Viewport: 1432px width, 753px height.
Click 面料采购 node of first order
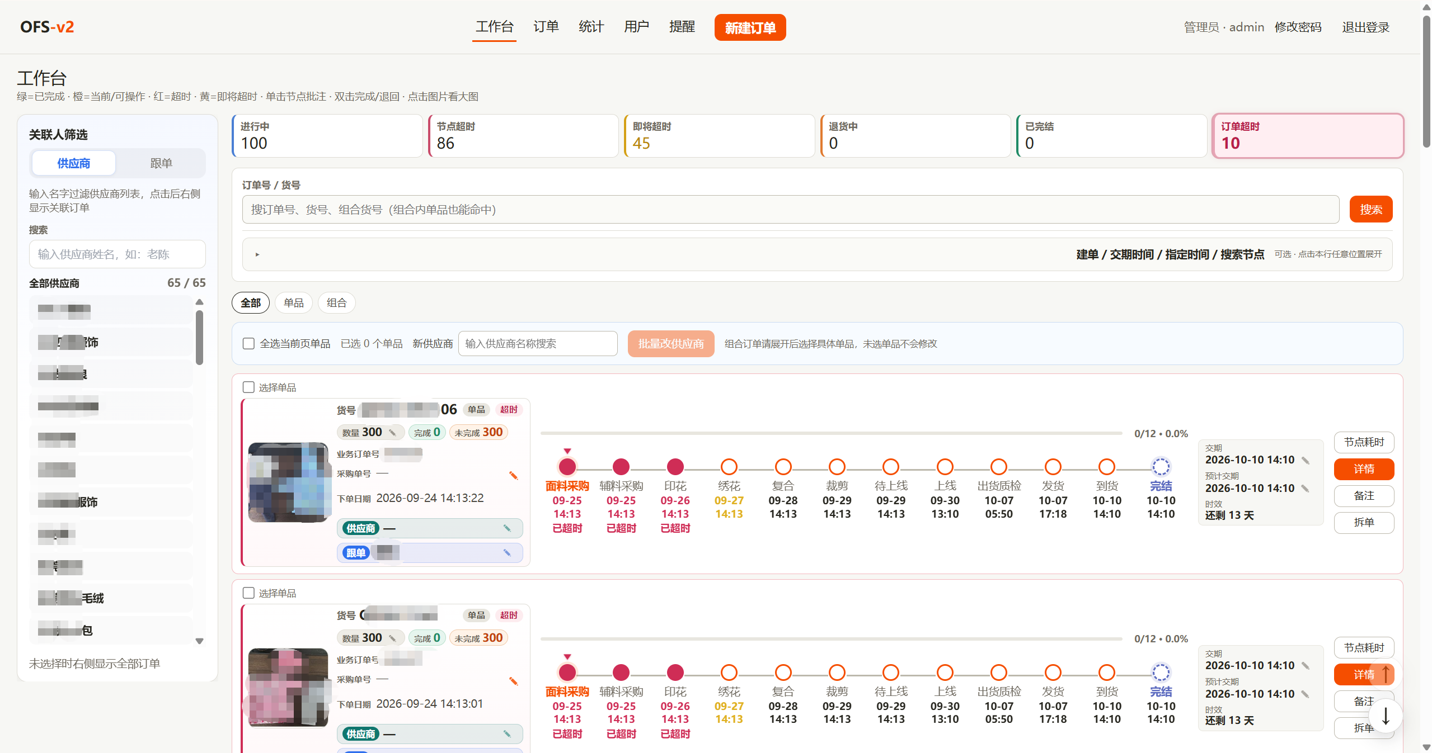pos(567,467)
